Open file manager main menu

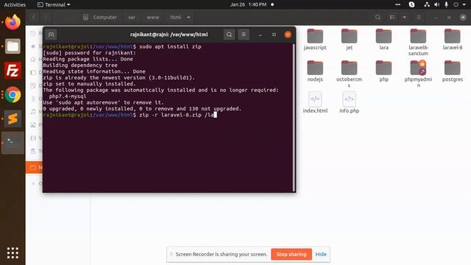419,18
